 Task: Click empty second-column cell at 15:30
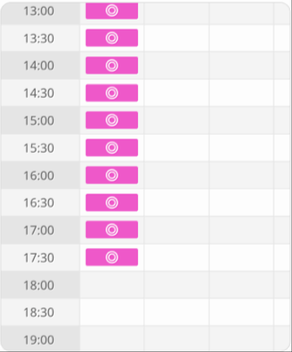click(x=177, y=148)
